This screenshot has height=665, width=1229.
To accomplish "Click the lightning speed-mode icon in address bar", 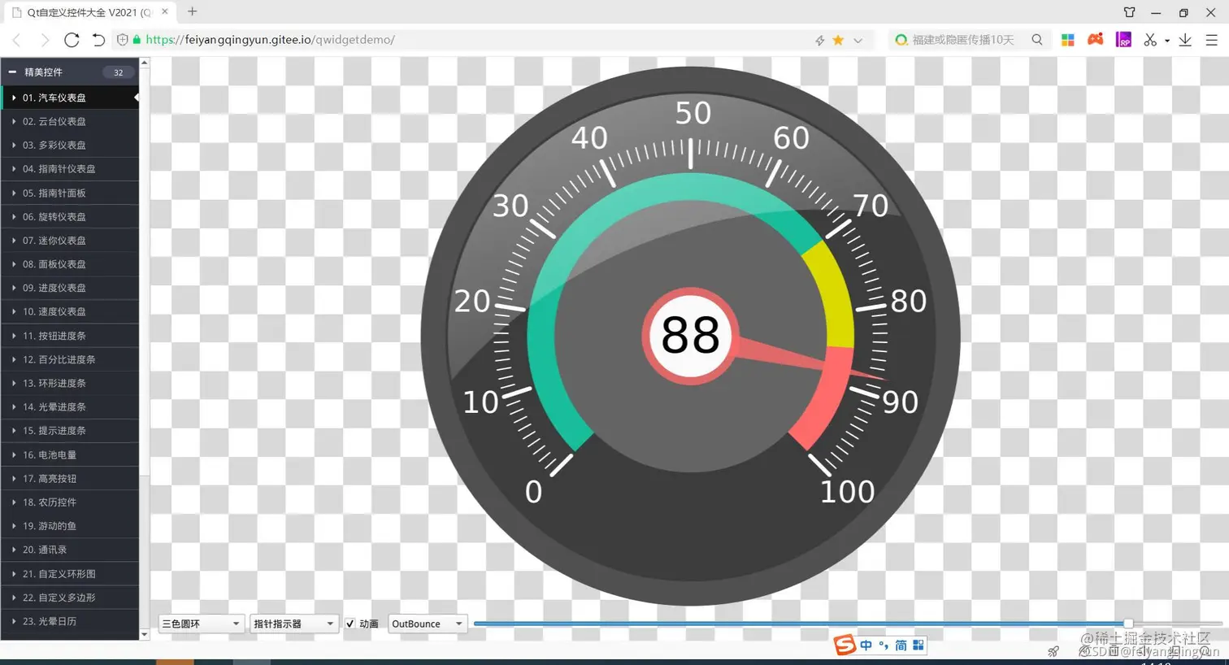I will [820, 40].
